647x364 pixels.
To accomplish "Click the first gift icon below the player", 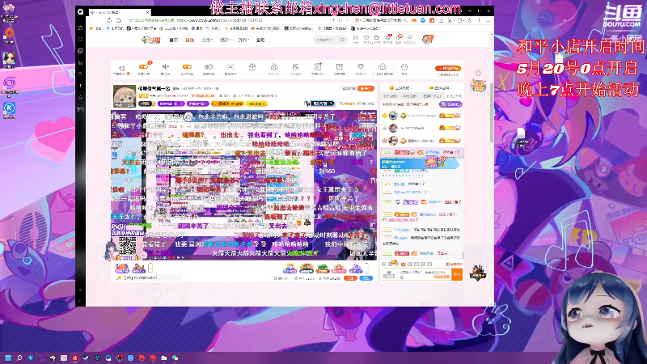I will (x=122, y=269).
